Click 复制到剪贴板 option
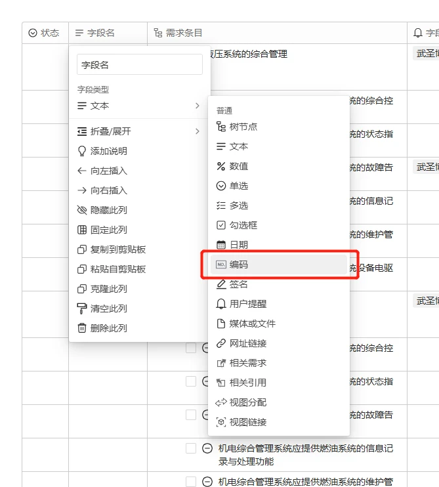 (139, 249)
